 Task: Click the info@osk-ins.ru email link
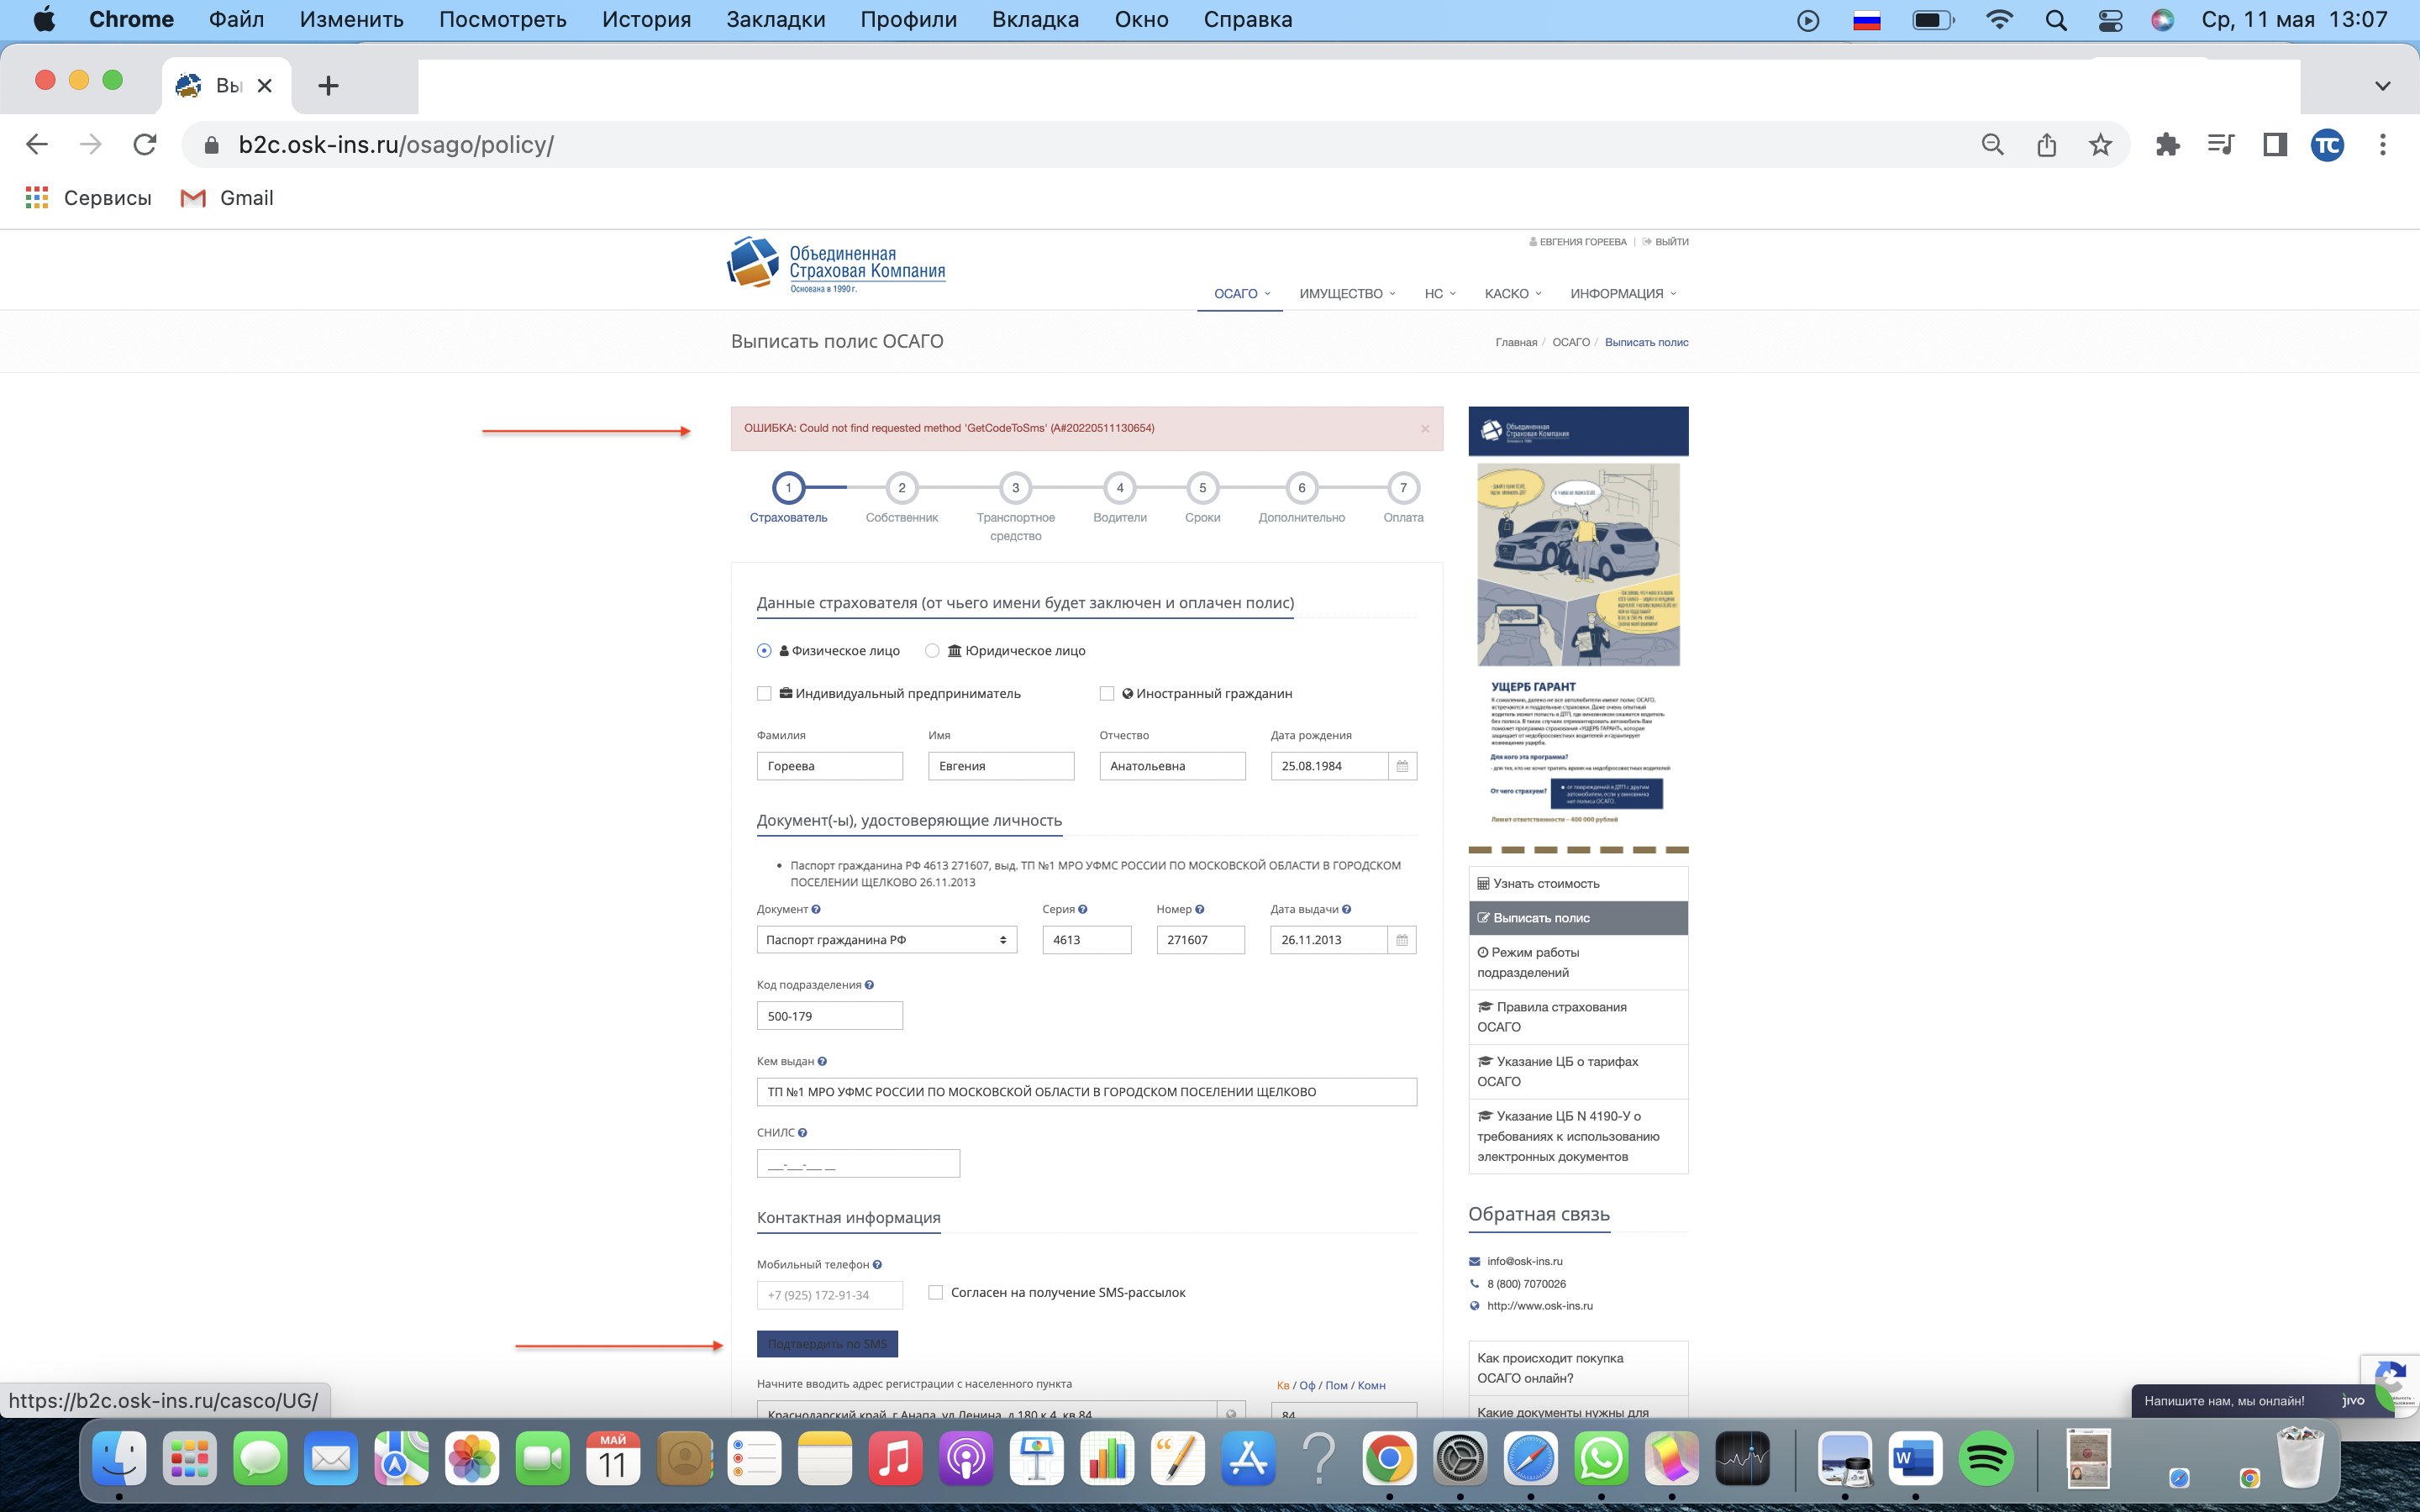pyautogui.click(x=1524, y=1262)
